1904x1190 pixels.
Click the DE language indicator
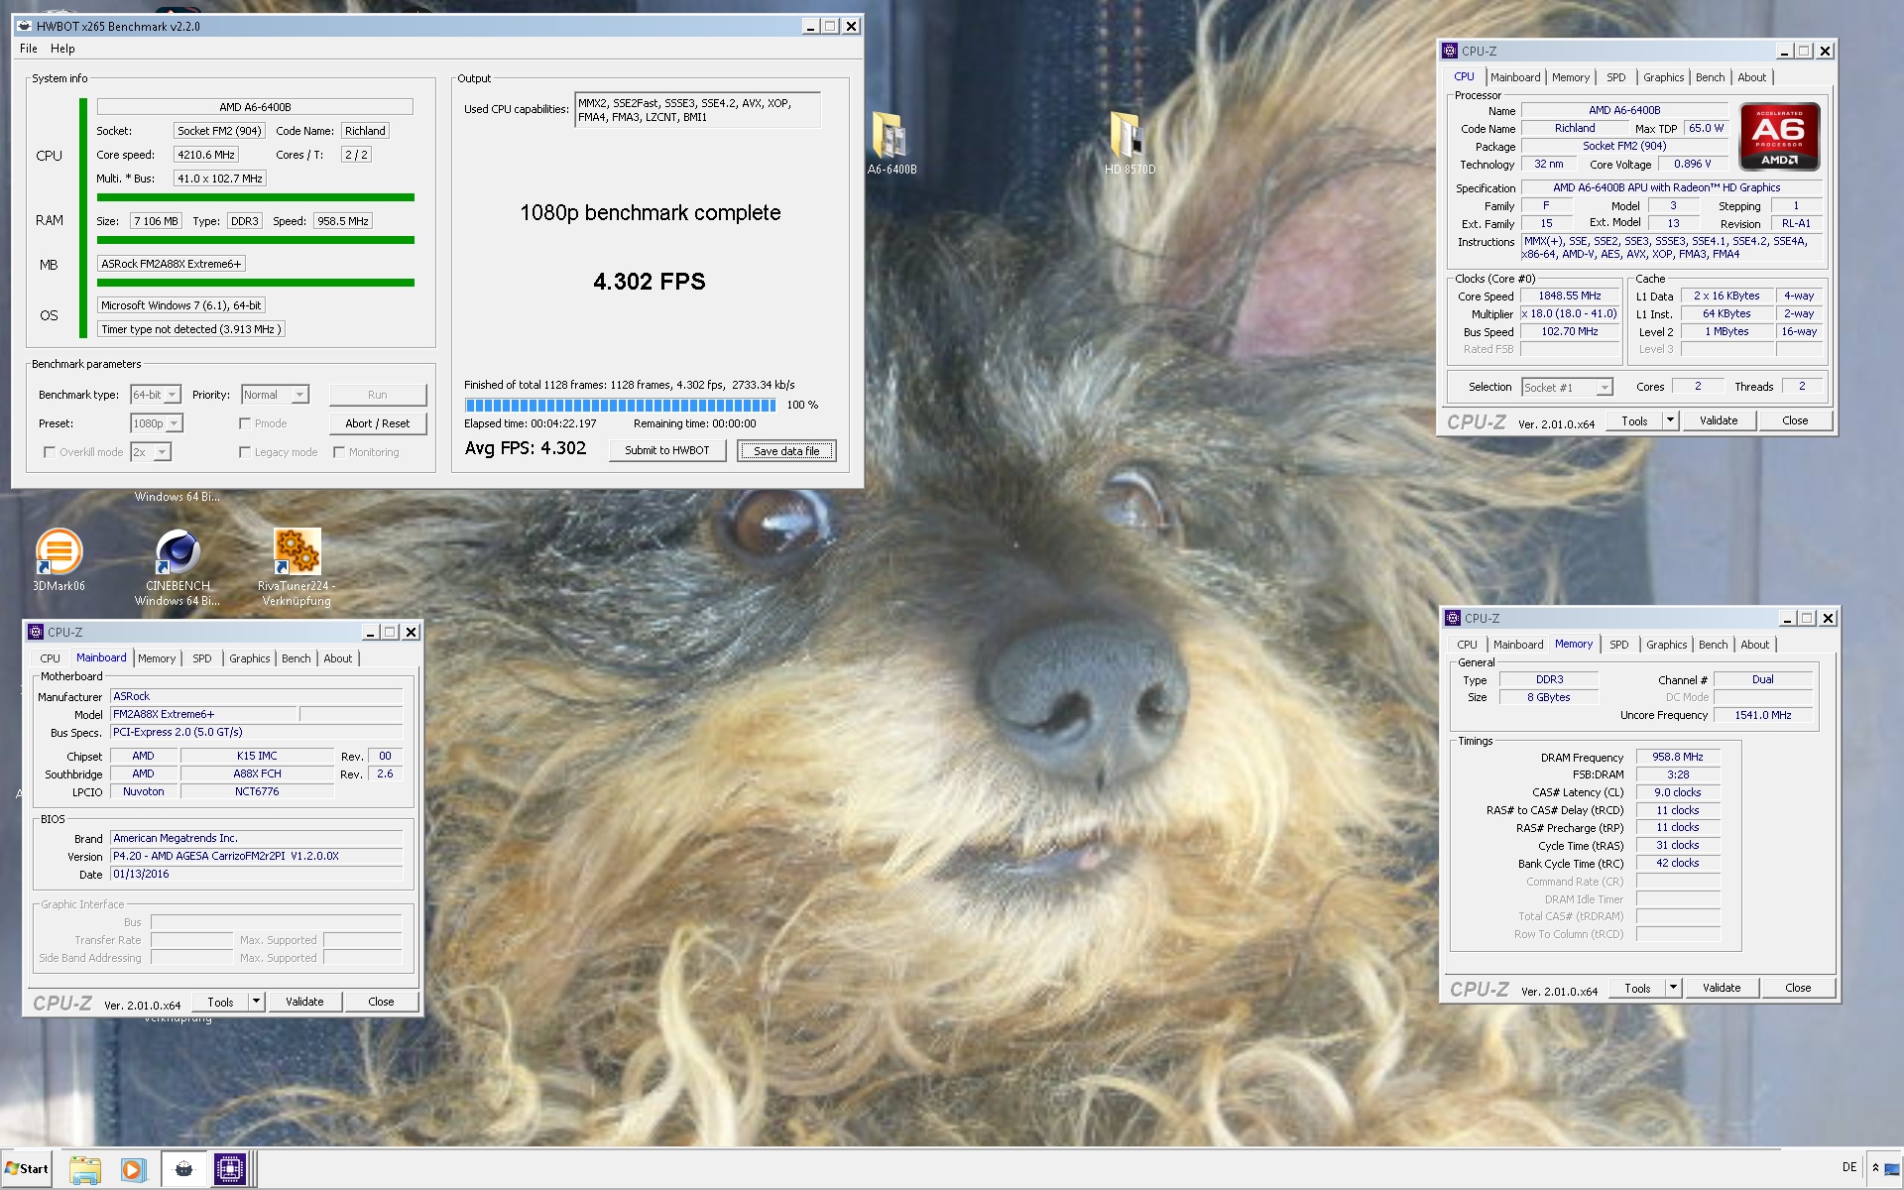tap(1849, 1167)
